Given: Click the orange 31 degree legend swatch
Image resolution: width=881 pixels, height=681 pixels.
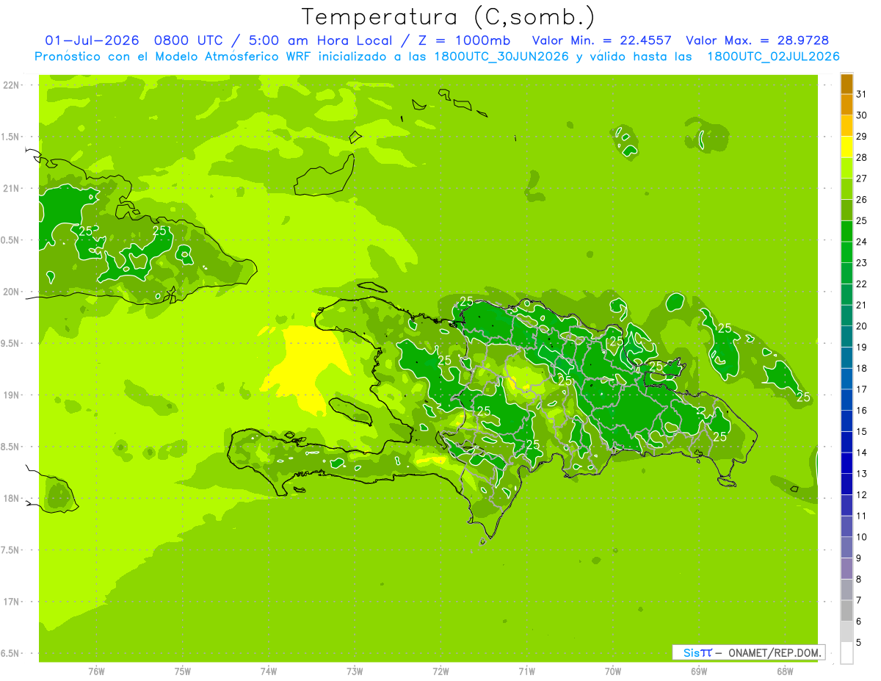Looking at the screenshot, I should pos(846,84).
